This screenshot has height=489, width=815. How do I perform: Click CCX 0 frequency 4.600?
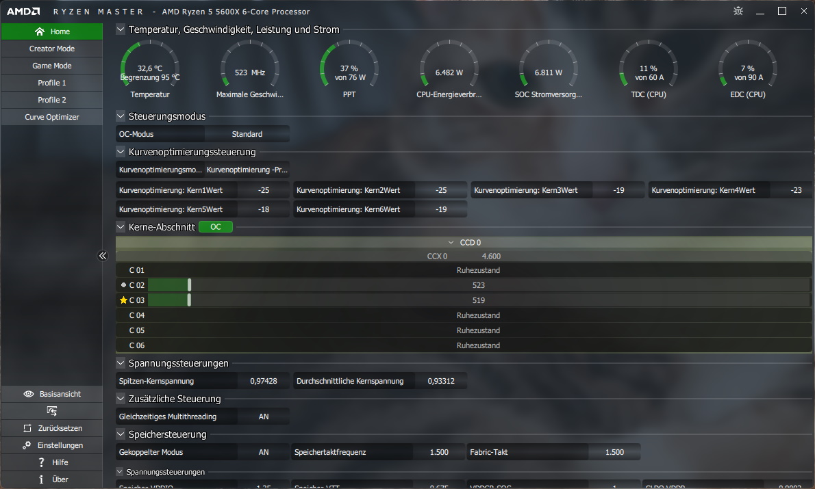[x=491, y=256]
